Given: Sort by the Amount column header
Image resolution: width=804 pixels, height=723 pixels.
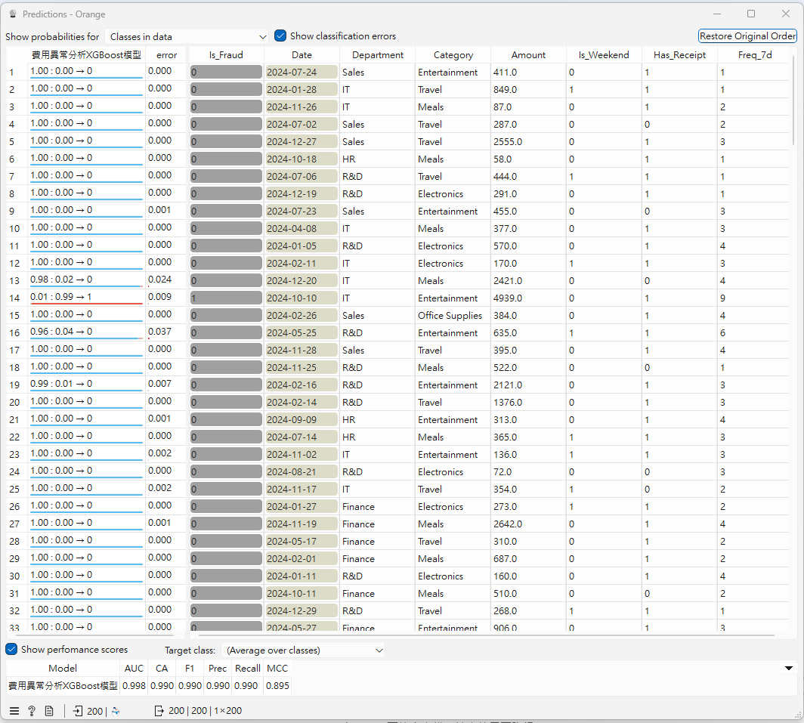Looking at the screenshot, I should tap(528, 55).
